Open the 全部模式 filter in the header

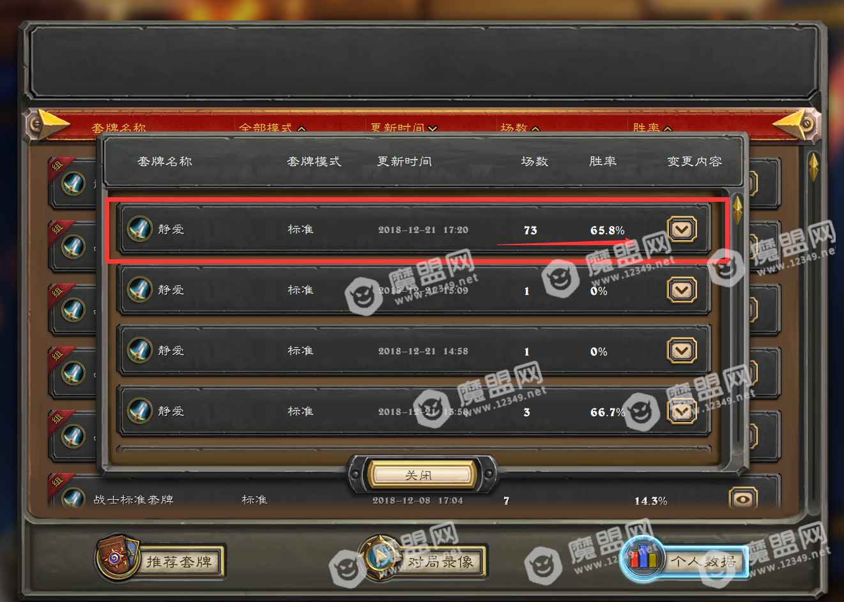pyautogui.click(x=272, y=128)
